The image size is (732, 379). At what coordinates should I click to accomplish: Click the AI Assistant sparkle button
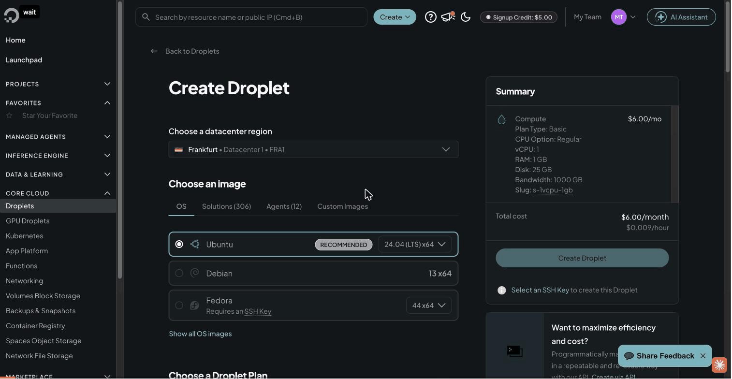(x=681, y=17)
